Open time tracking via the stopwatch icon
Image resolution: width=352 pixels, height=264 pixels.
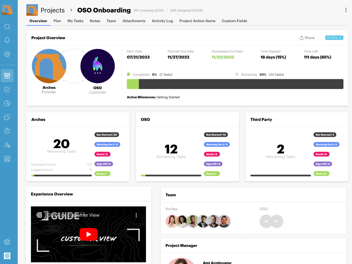click(x=7, y=131)
